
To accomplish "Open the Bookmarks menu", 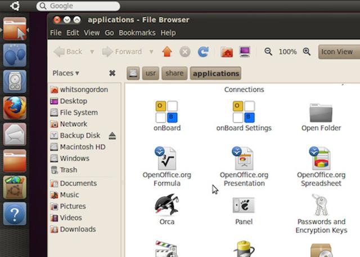I will click(x=137, y=33).
